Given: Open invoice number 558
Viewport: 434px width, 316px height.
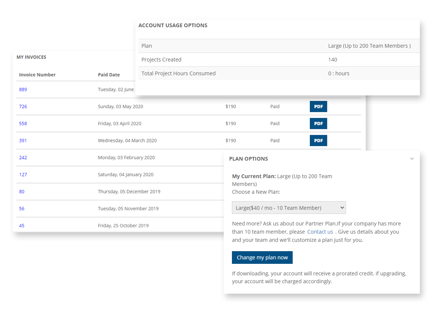Looking at the screenshot, I should [x=23, y=123].
